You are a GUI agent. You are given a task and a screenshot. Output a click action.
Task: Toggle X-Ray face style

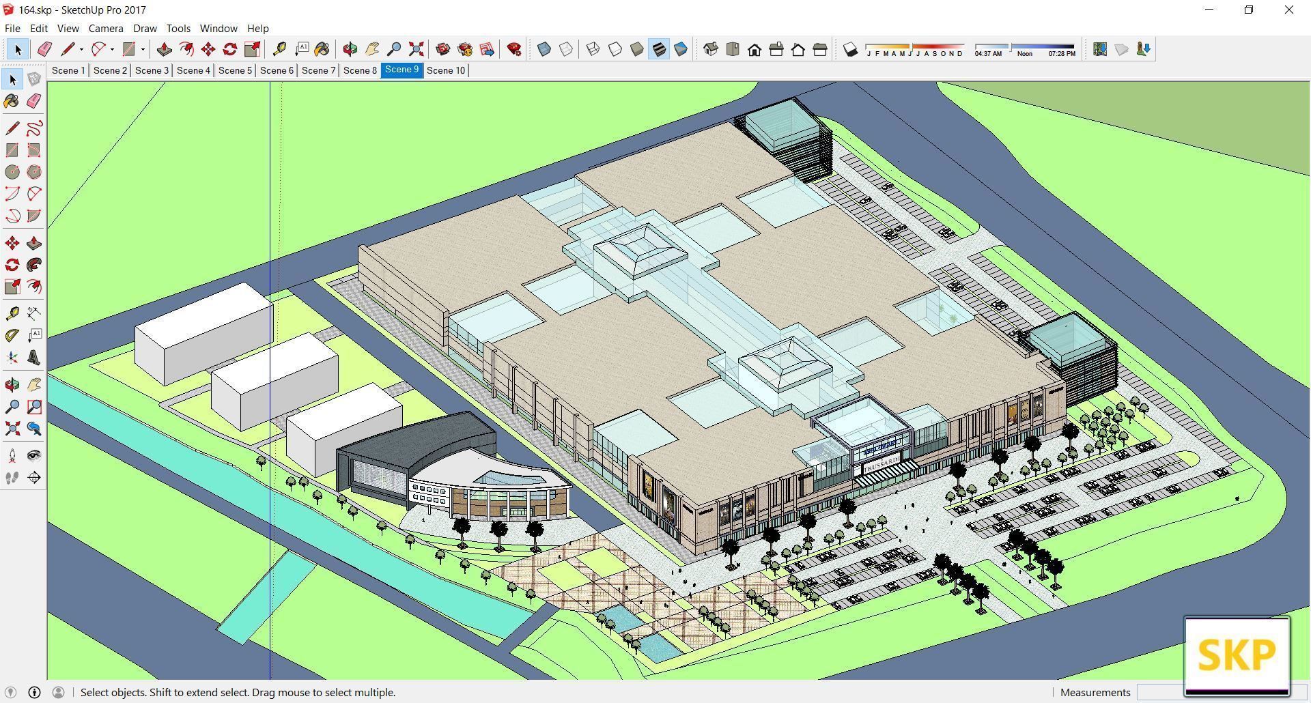click(x=544, y=49)
